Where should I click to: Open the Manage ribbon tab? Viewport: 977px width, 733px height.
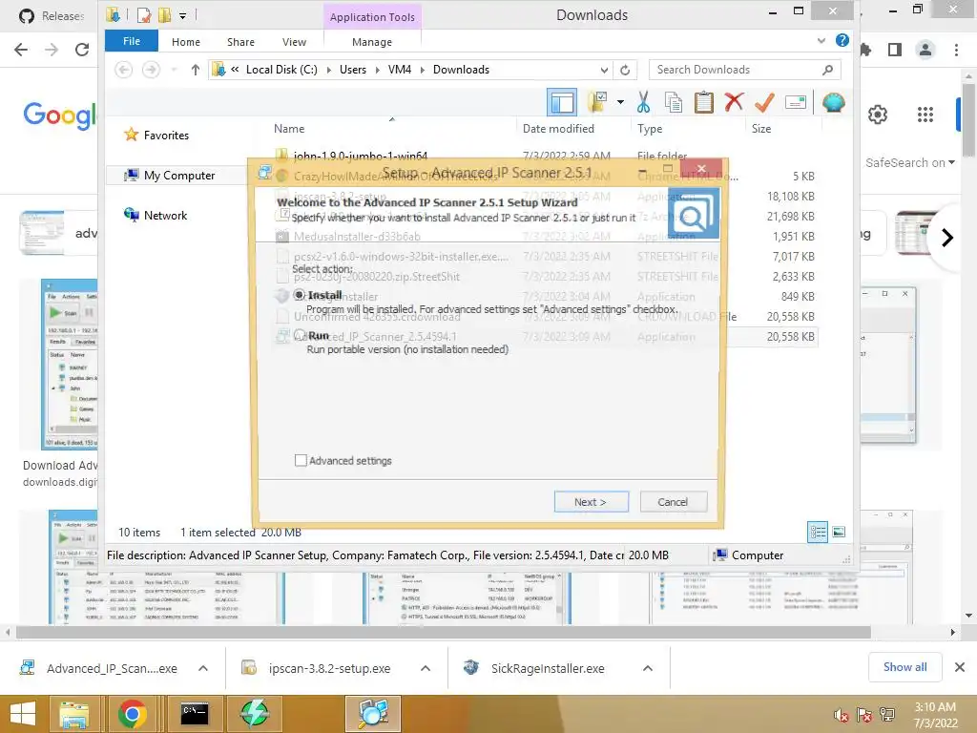click(372, 42)
